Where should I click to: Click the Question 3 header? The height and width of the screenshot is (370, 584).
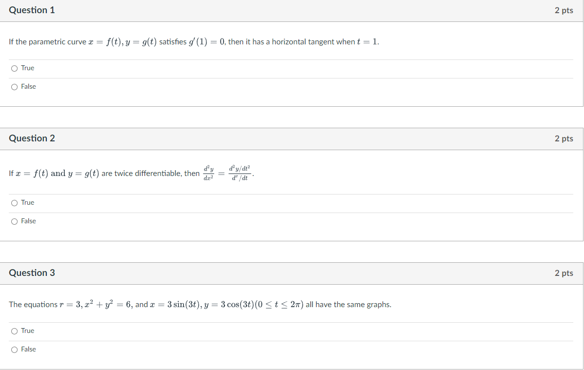pyautogui.click(x=32, y=273)
